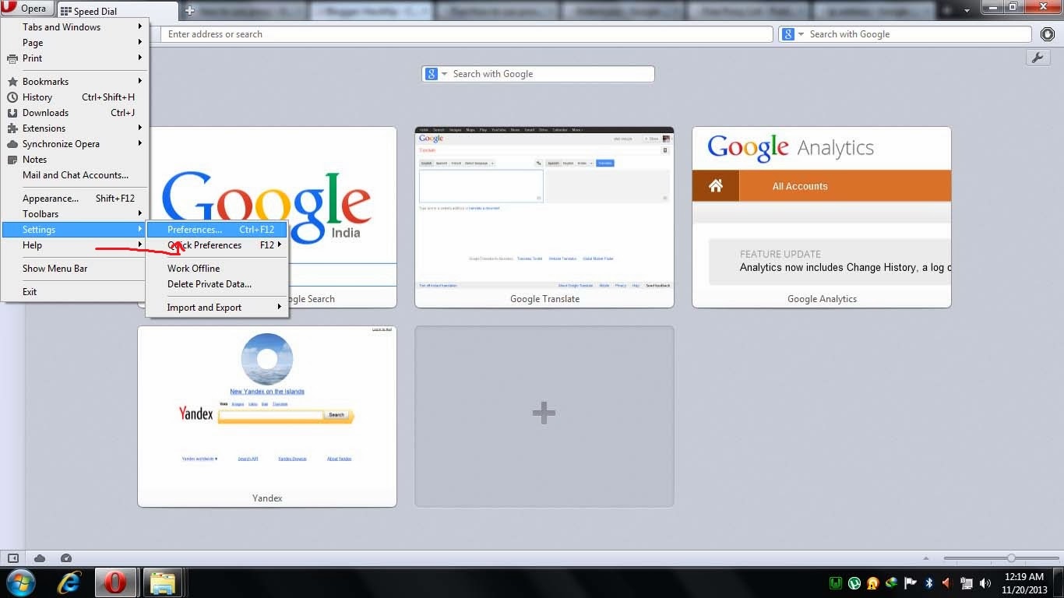
Task: Open the Yandex speed dial thumbnail
Action: [x=267, y=417]
